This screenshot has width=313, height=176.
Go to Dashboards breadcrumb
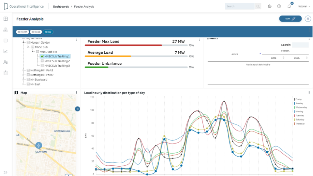(x=61, y=6)
